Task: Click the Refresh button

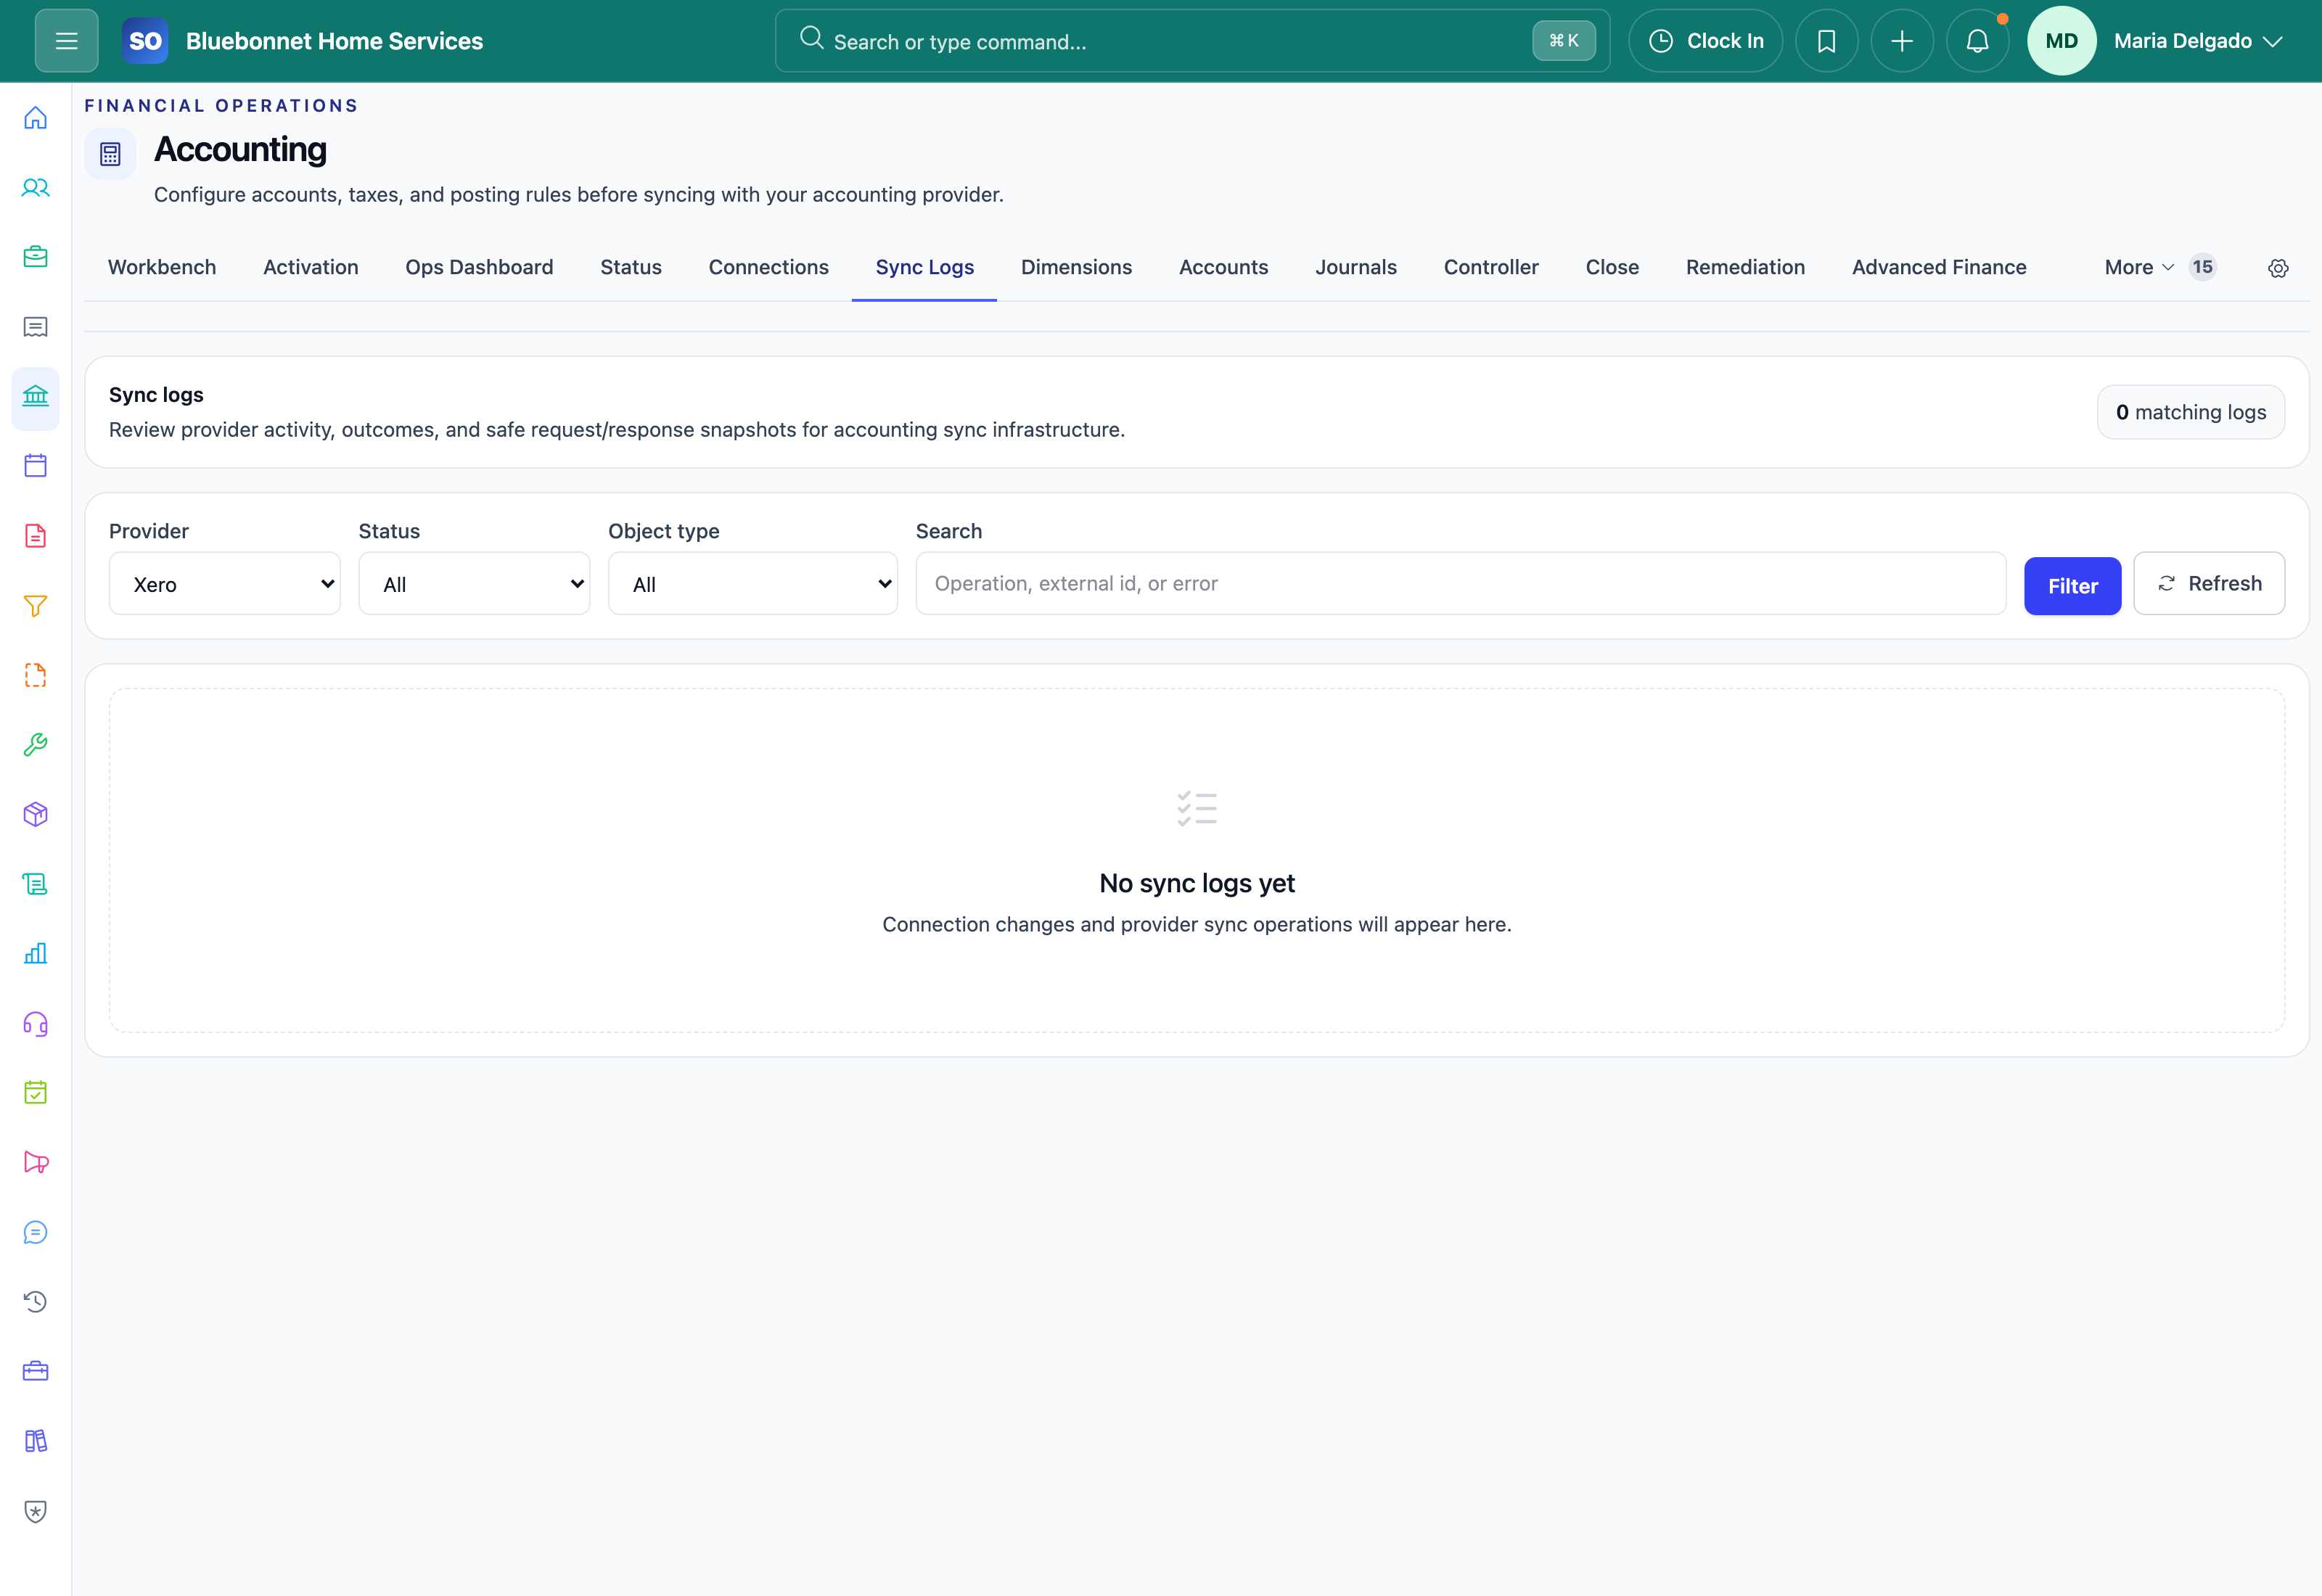Action: point(2209,584)
